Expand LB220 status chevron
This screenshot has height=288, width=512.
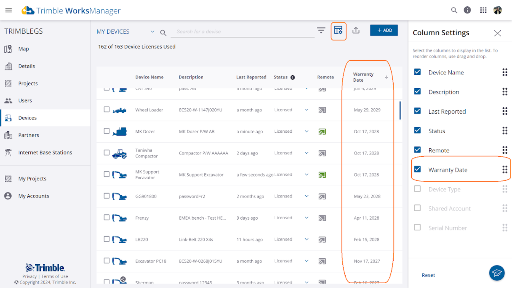307,239
